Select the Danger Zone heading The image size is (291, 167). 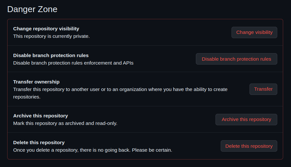pos(32,9)
